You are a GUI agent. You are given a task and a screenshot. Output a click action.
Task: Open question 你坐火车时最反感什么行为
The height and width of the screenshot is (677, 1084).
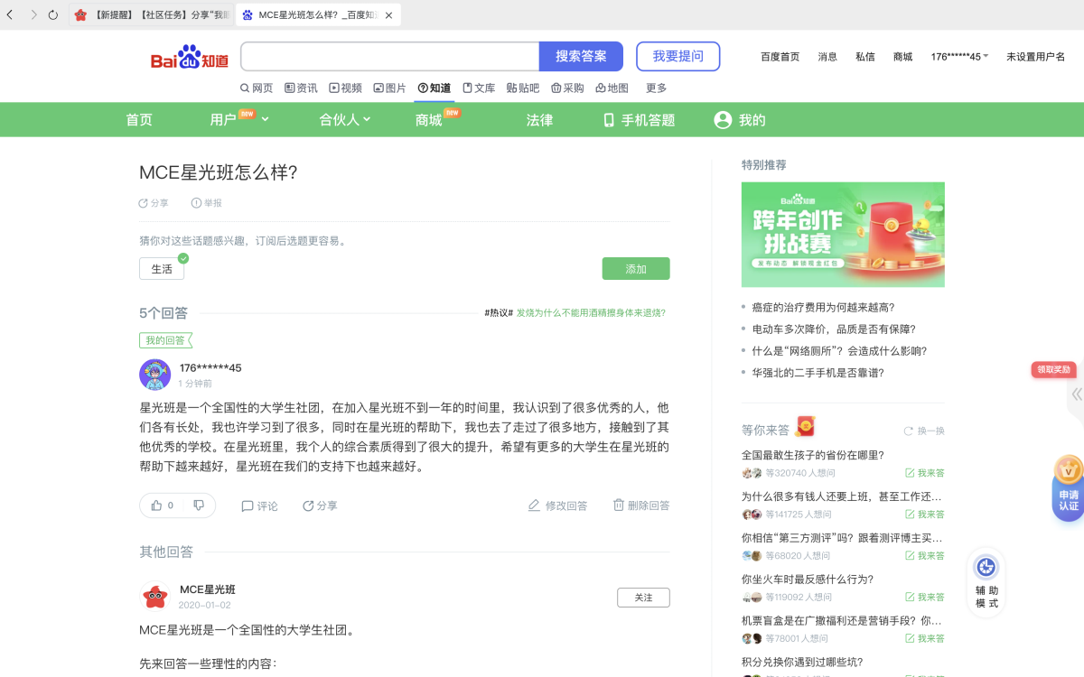click(808, 580)
